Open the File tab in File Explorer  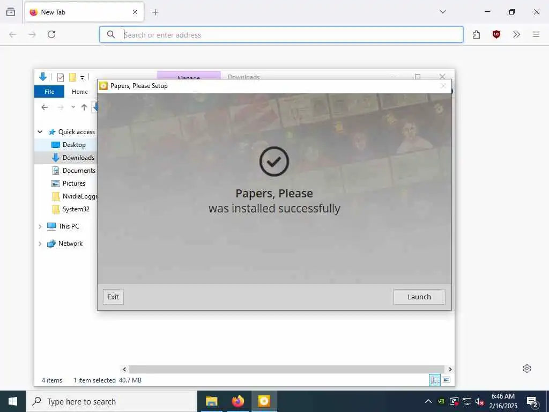click(x=49, y=91)
